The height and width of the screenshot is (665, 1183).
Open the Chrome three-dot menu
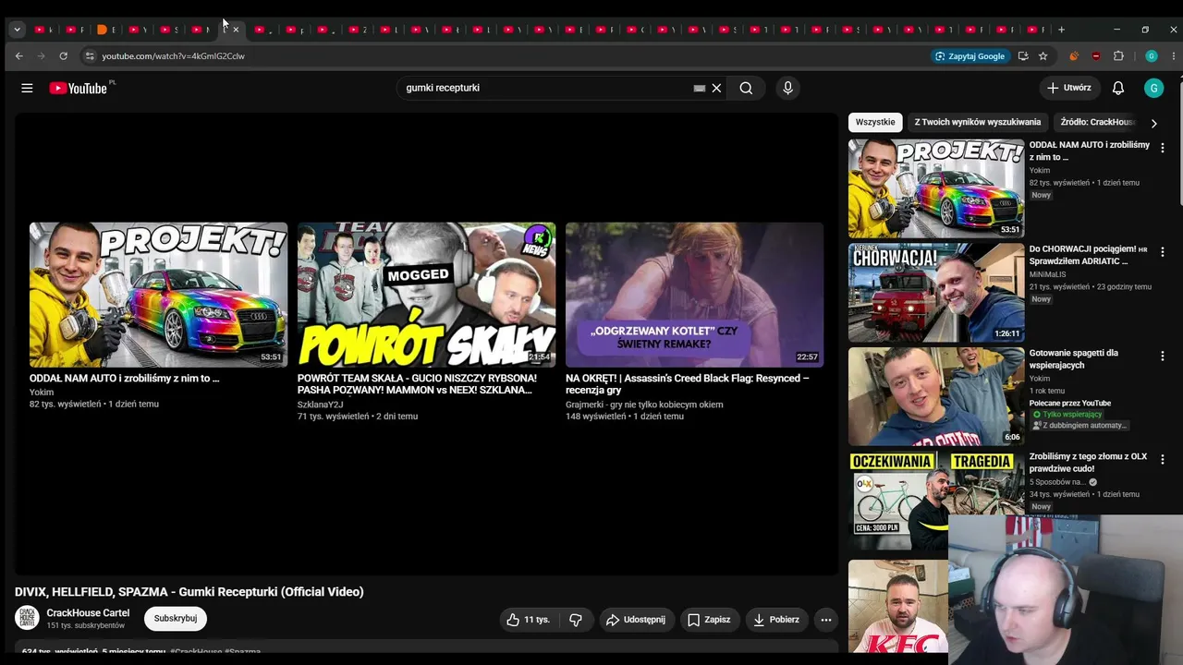tap(1174, 56)
